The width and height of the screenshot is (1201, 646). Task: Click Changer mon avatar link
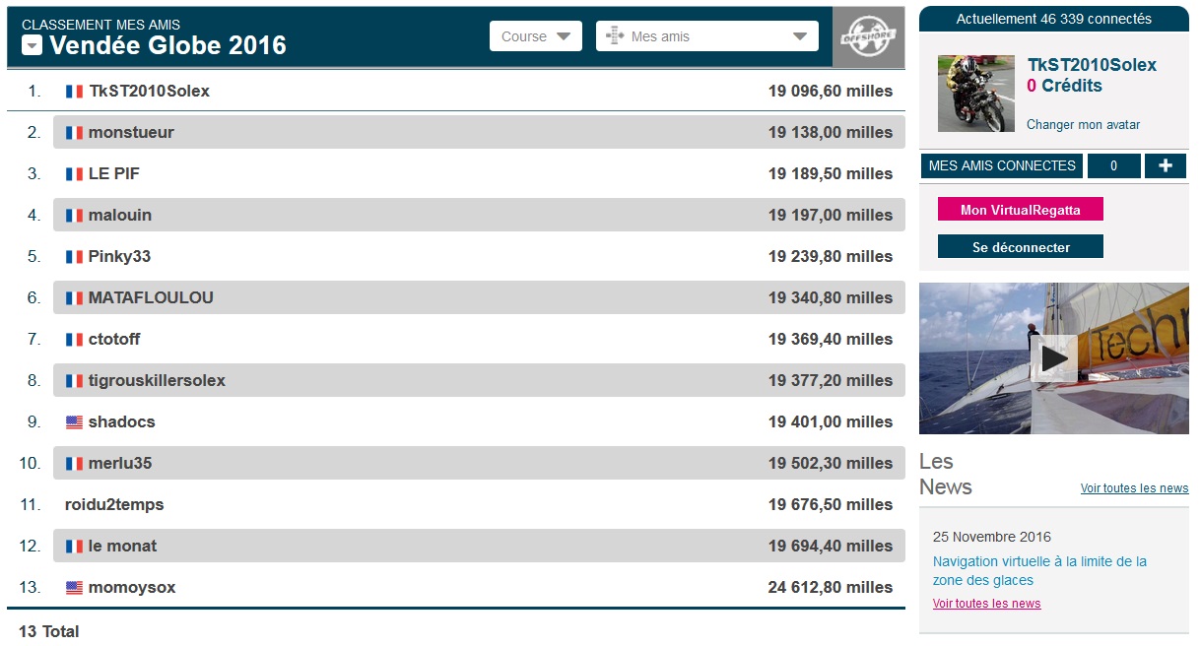1083,125
